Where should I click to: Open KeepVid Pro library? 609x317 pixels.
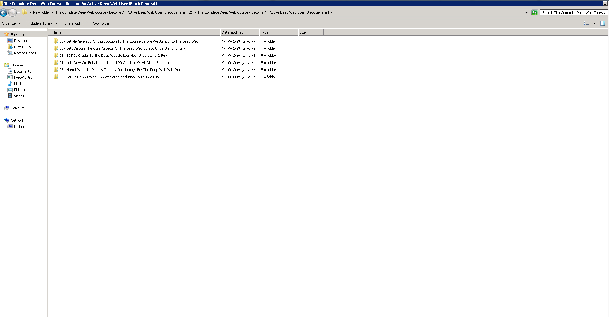[23, 77]
